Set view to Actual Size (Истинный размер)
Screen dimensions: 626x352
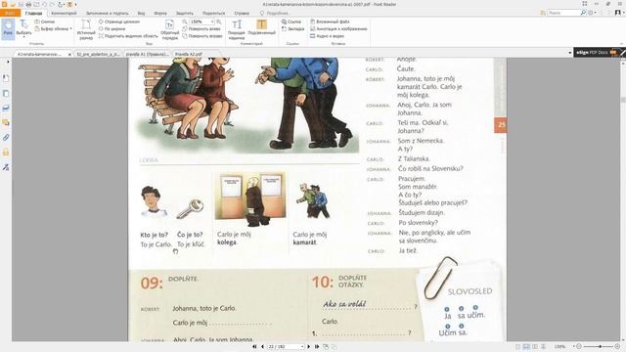click(86, 29)
